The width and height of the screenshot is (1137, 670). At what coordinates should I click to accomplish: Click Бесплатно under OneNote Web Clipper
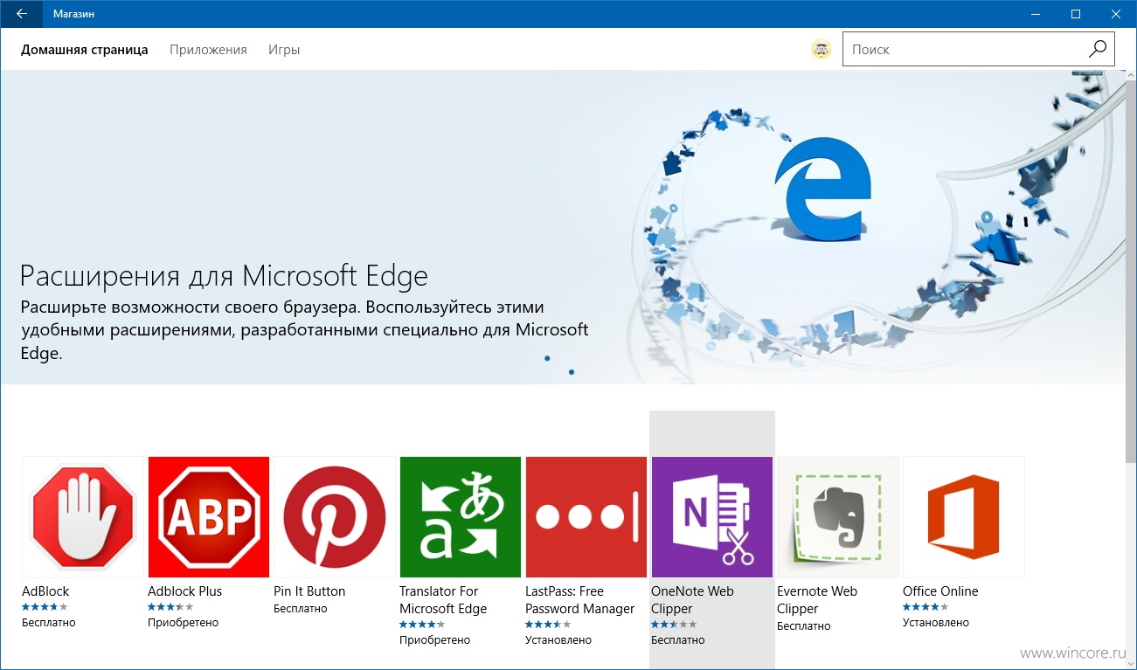pos(678,640)
